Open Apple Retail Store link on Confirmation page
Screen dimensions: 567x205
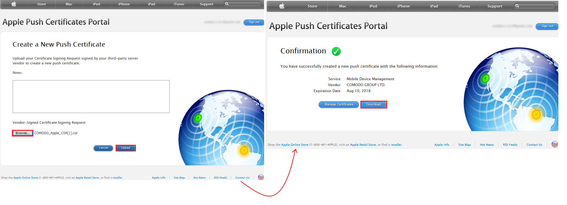[x=363, y=145]
